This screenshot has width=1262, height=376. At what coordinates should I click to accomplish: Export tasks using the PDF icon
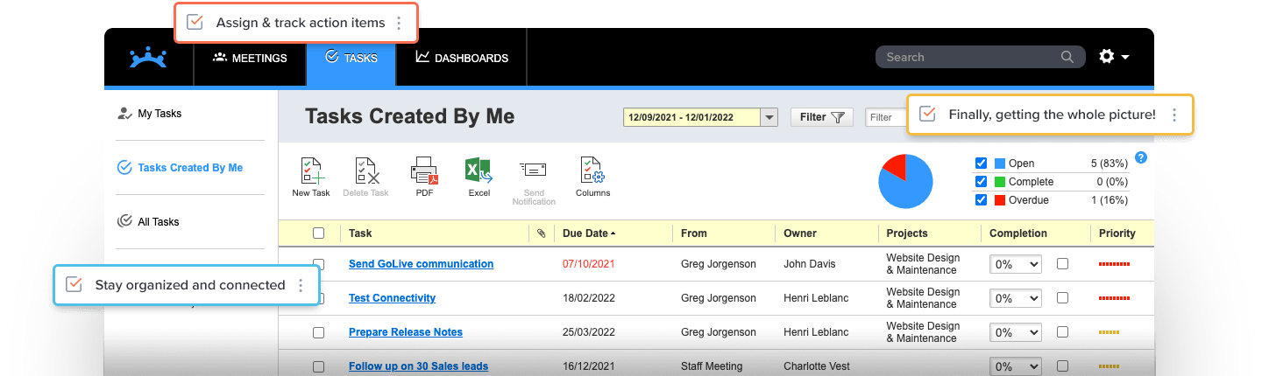(424, 171)
